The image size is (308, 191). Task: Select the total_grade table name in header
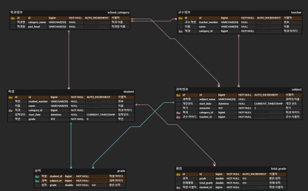278,169
